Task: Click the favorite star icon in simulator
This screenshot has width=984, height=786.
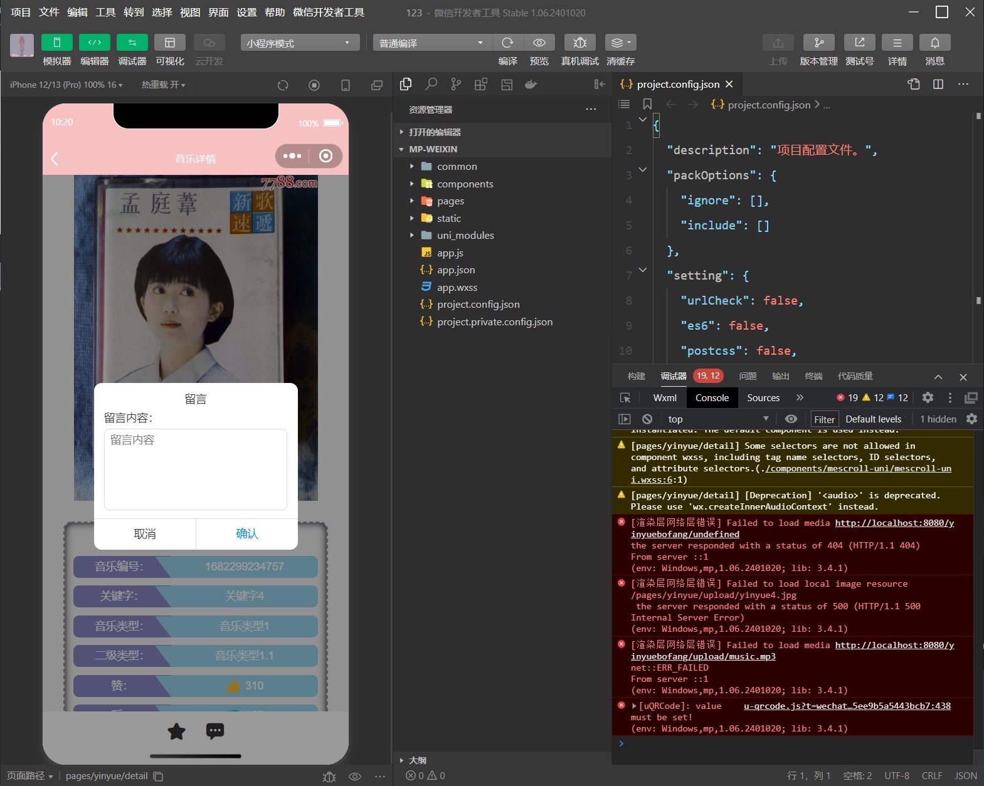Action: coord(177,731)
